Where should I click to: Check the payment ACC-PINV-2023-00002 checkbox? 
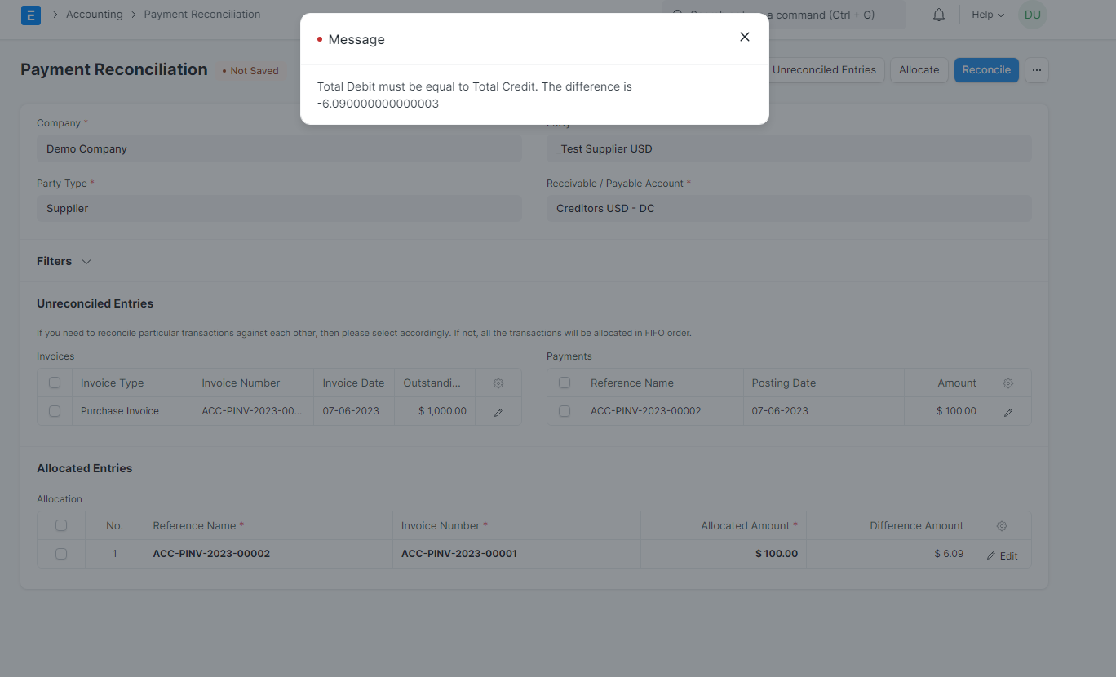click(x=565, y=410)
